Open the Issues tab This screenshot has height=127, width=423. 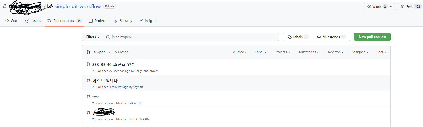tap(33, 21)
